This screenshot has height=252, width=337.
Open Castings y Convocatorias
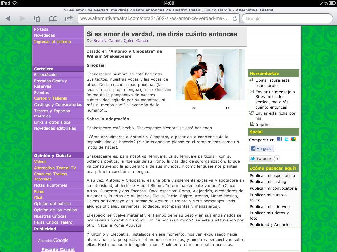tap(58, 105)
